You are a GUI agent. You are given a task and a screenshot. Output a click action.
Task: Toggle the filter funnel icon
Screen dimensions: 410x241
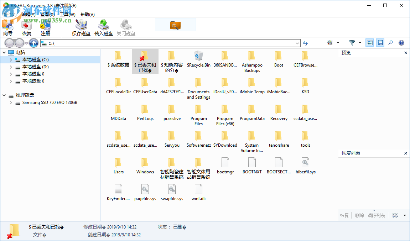[352, 42]
